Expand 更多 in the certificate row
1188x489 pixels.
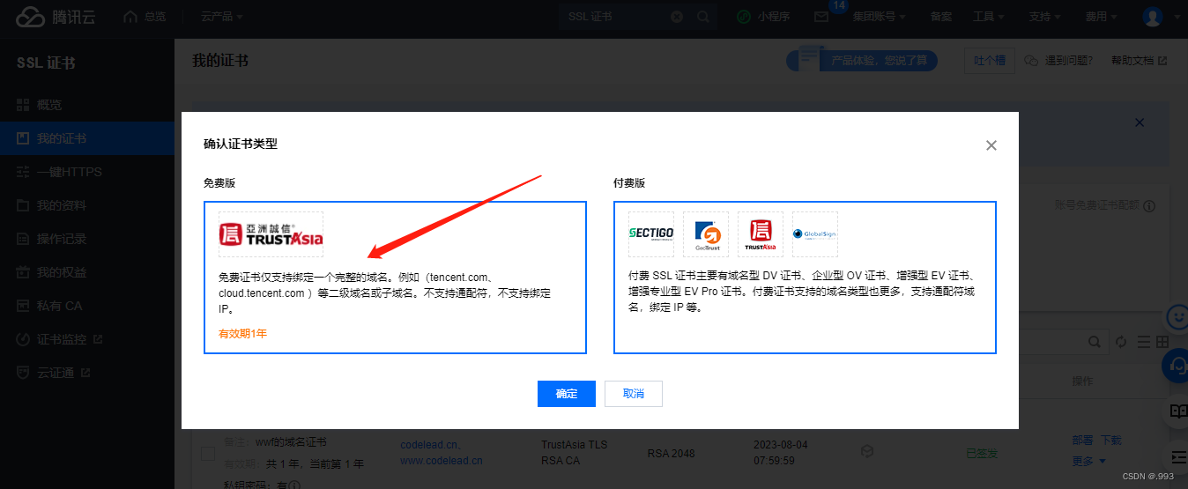[x=1088, y=461]
